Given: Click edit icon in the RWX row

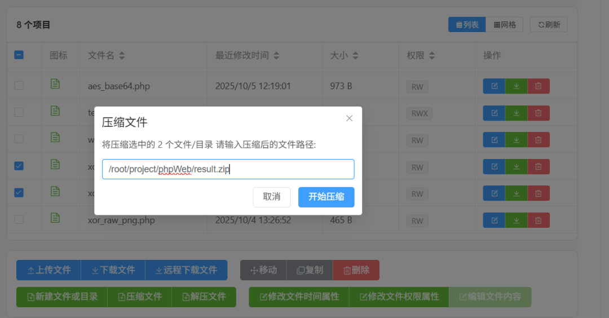Looking at the screenshot, I should click(494, 113).
